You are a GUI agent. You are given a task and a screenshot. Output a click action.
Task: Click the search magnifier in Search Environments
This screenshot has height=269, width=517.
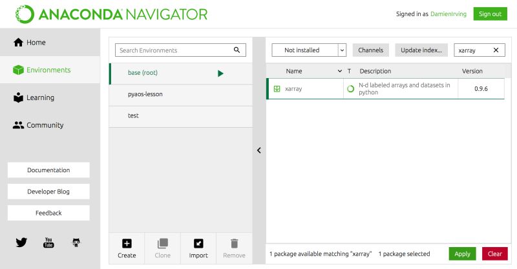(237, 50)
